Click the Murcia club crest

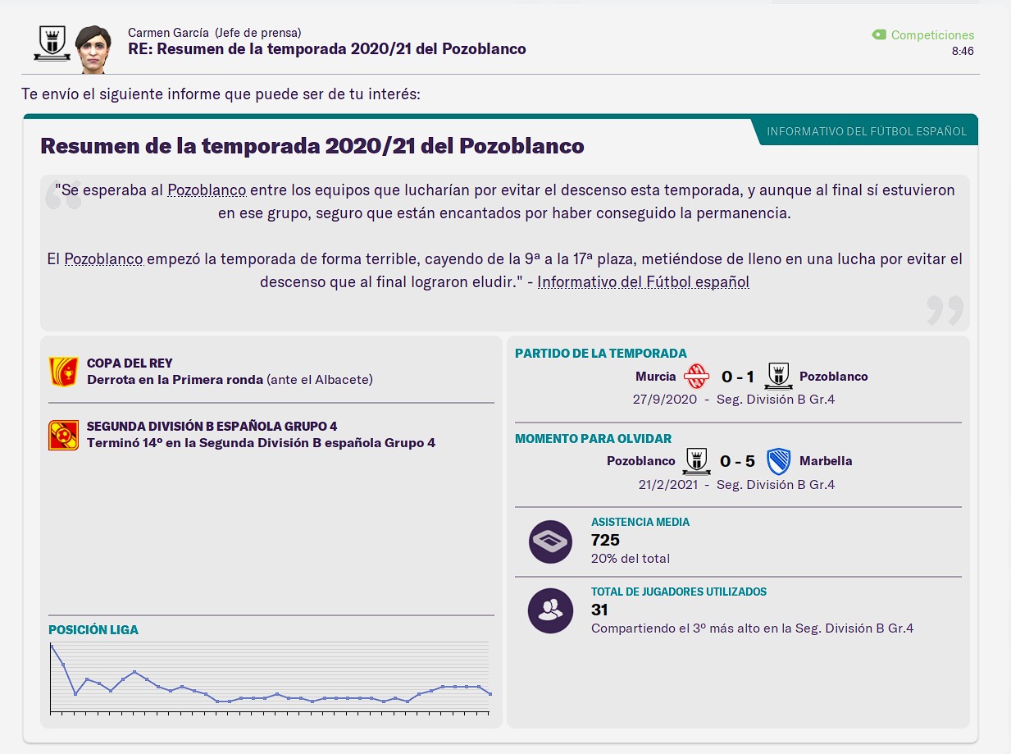click(697, 377)
